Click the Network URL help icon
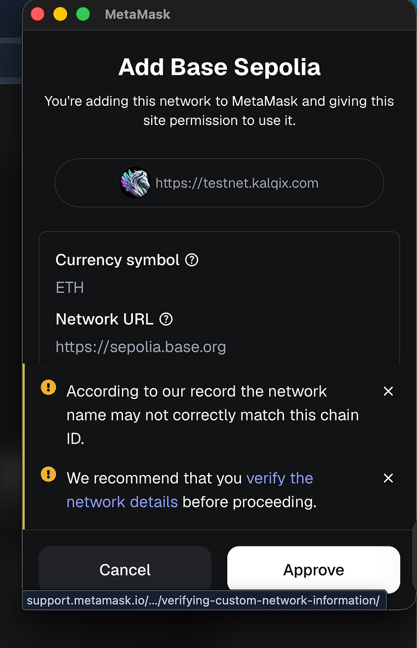Screen dimensions: 417x648 166,319
